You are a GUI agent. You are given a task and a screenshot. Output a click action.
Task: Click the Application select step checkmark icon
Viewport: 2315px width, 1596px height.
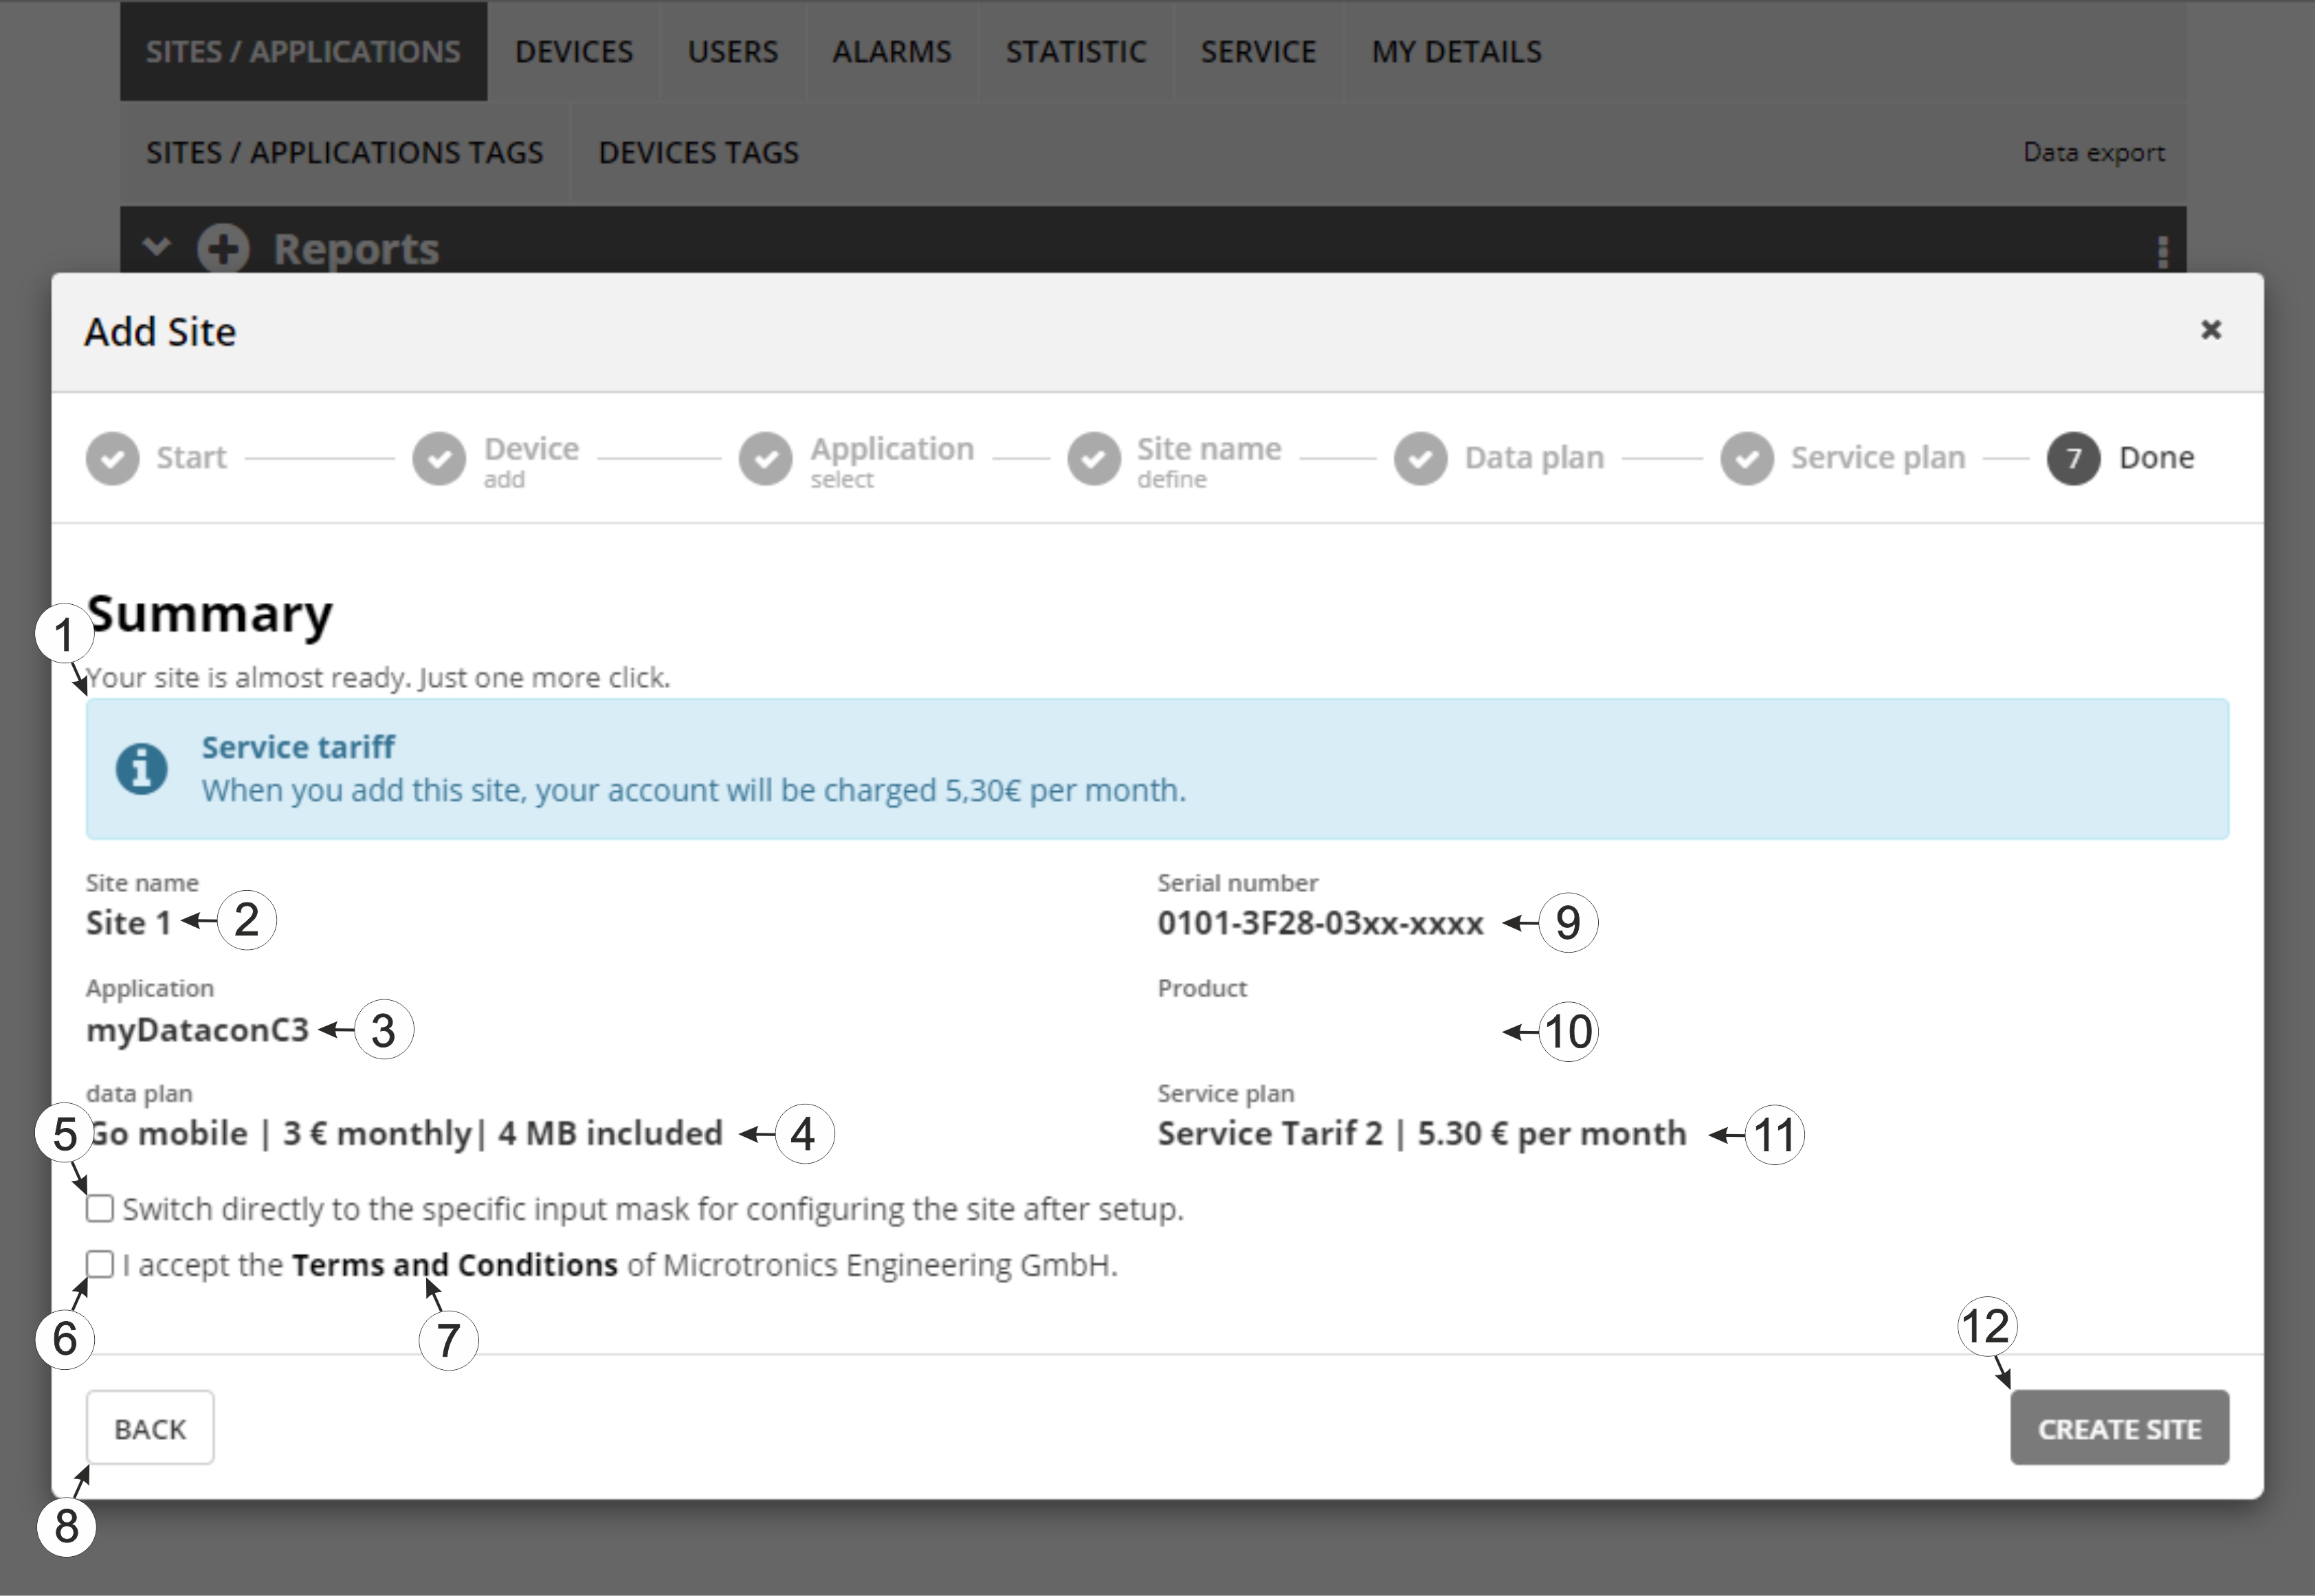766,458
